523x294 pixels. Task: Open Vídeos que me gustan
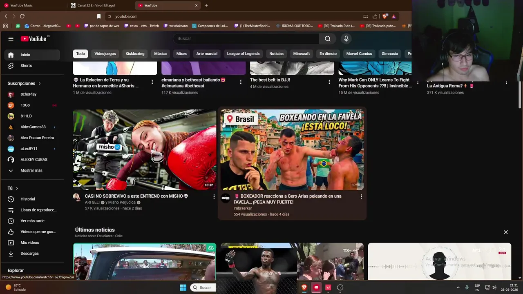click(x=32, y=232)
